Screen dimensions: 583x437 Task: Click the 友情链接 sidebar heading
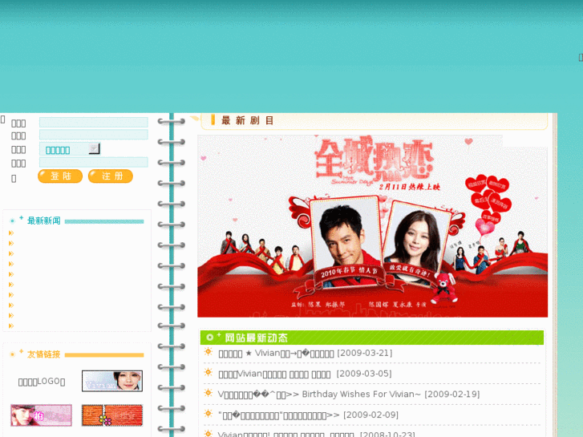click(44, 354)
